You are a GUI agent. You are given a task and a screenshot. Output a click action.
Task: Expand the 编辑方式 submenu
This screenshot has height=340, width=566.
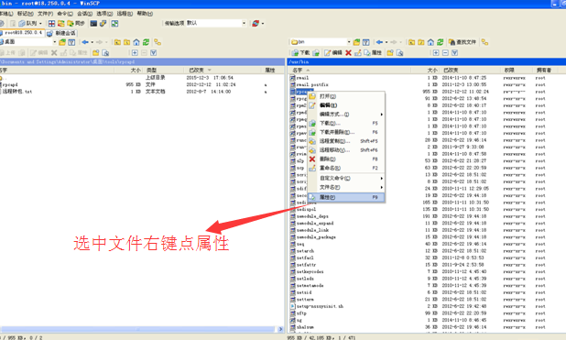[346, 115]
